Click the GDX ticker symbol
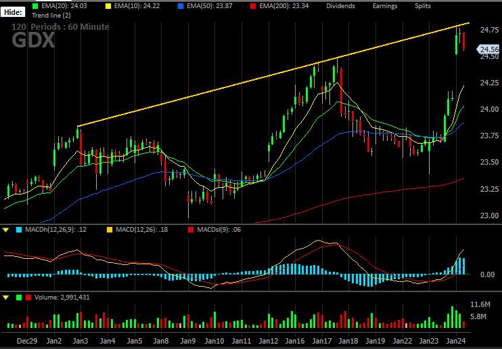The image size is (502, 349). [x=33, y=41]
